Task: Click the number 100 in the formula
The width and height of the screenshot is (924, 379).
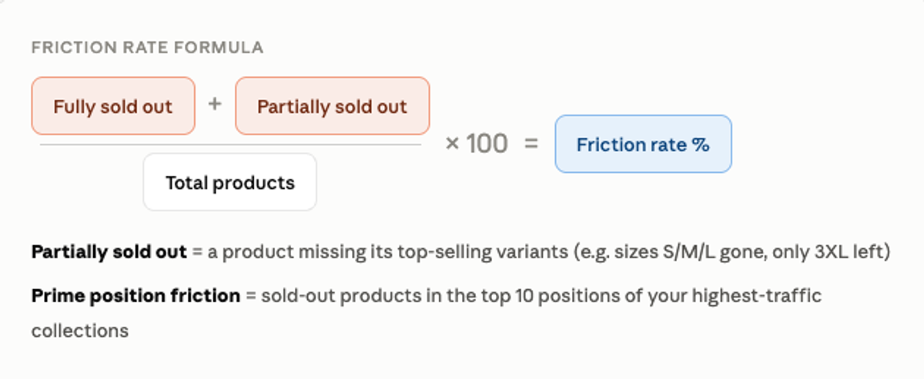Action: point(487,144)
